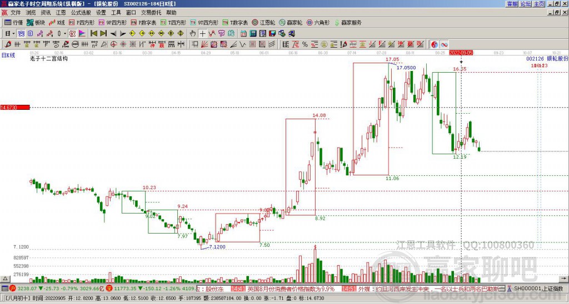Click the 7.1200 low price label
This screenshot has height=304, width=569.
[217, 247]
